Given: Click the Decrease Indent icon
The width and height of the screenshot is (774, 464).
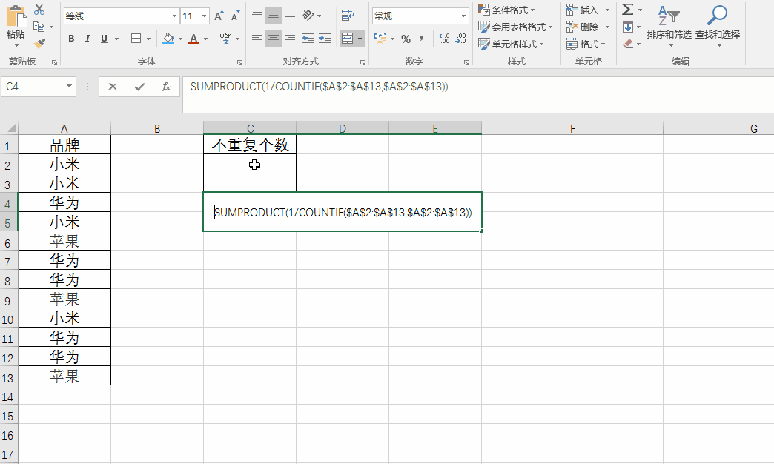Looking at the screenshot, I should [x=308, y=38].
